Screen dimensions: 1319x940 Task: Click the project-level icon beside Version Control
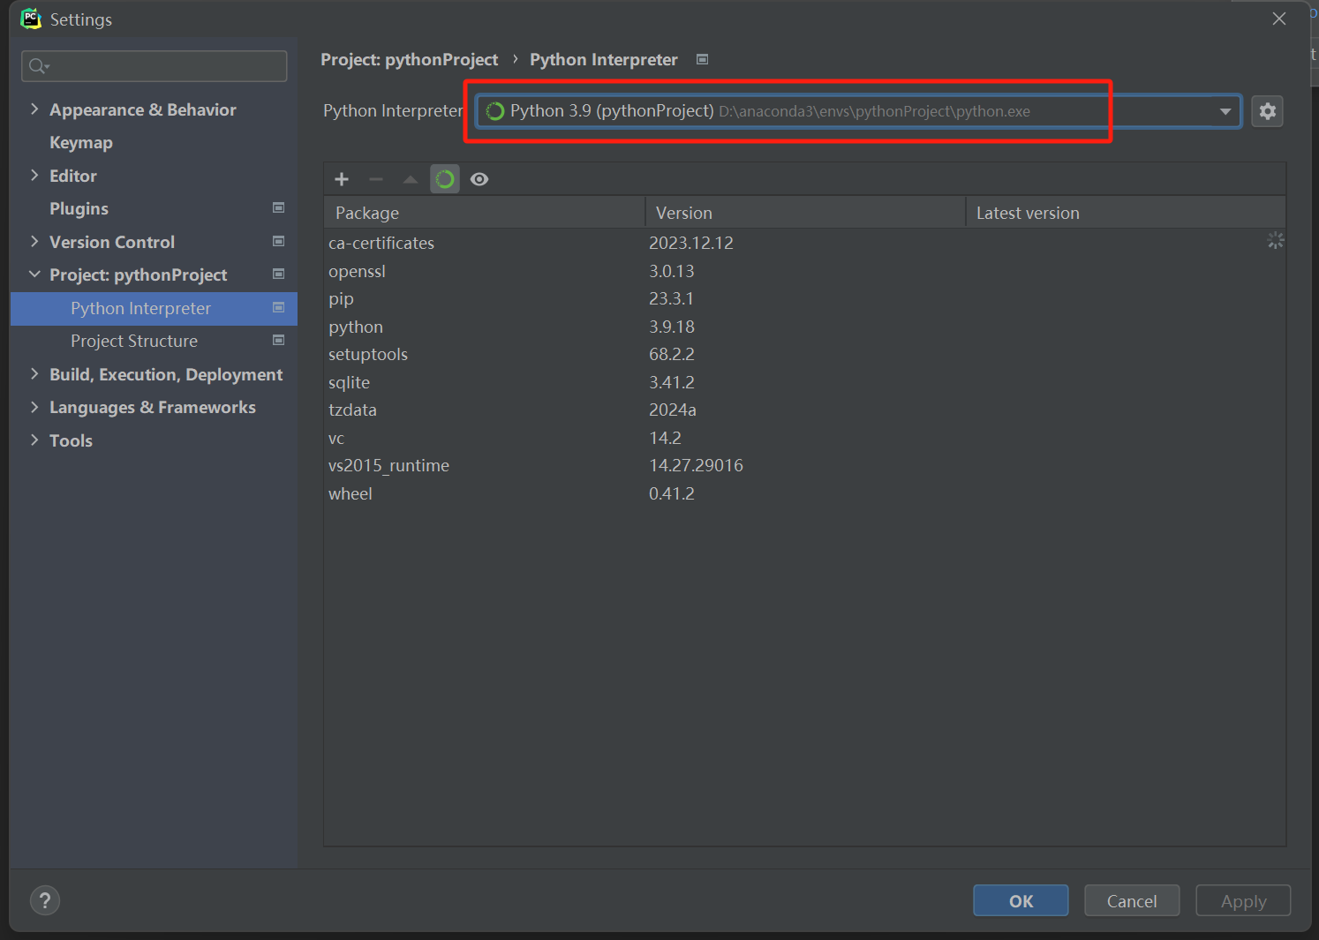click(279, 241)
